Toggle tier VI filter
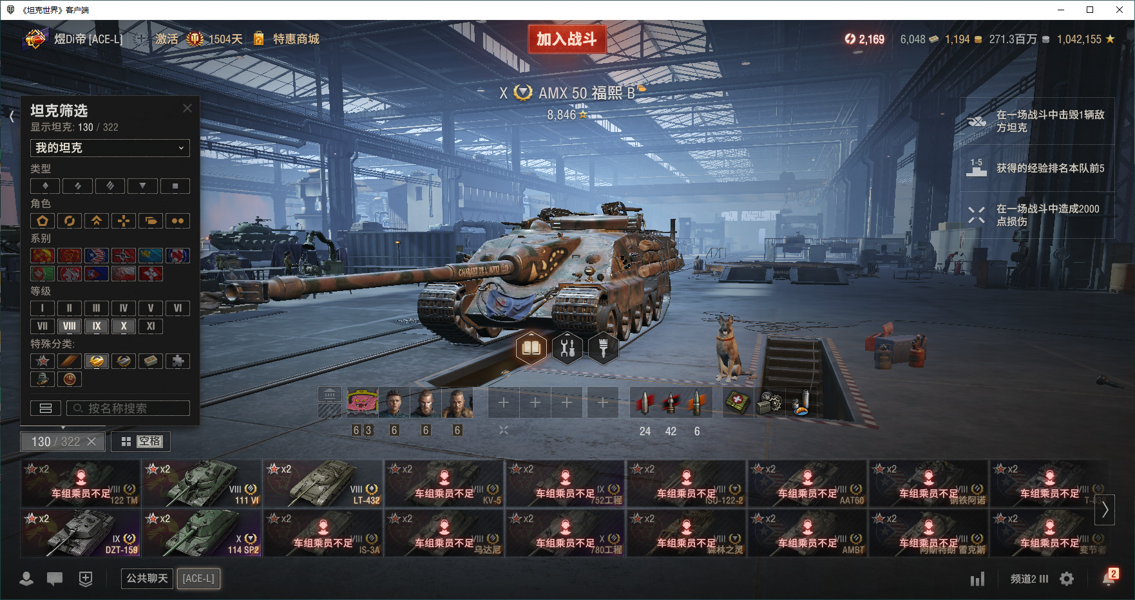The image size is (1135, 600). [x=178, y=308]
